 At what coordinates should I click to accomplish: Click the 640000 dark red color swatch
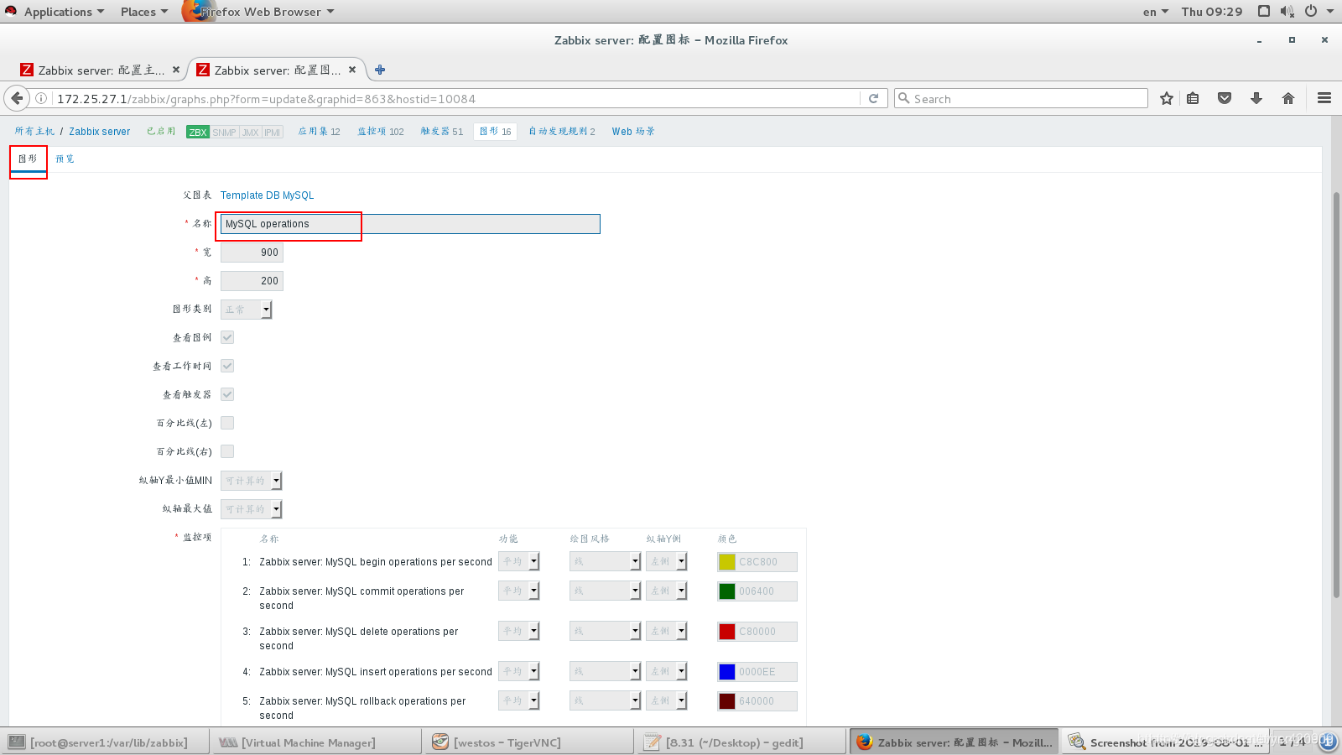[727, 701]
